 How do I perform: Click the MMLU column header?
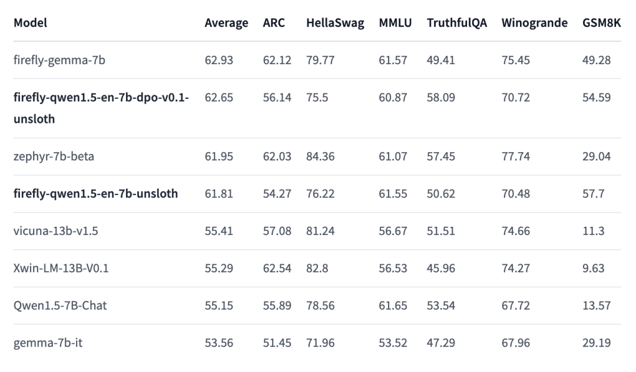[395, 24]
